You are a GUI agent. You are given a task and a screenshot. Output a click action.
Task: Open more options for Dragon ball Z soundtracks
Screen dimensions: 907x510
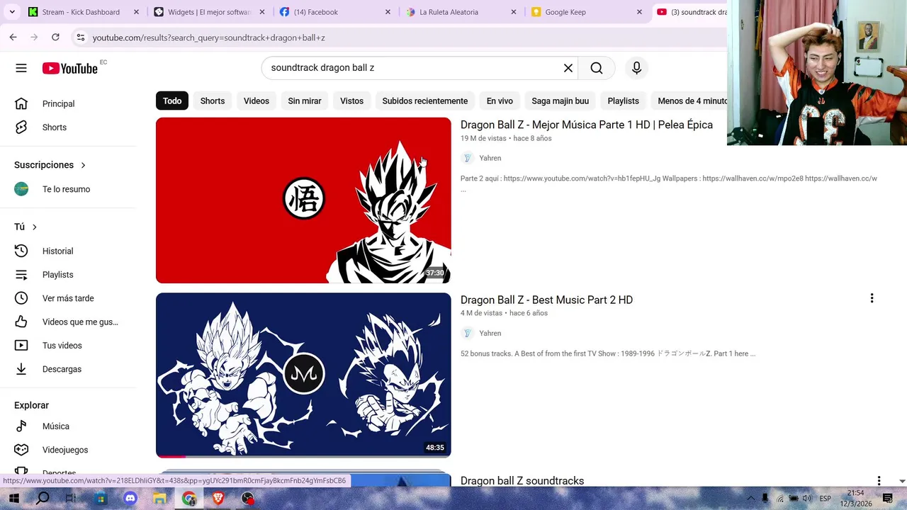click(879, 481)
